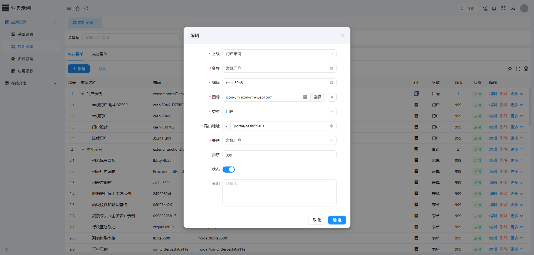Click the icon cell of the 功能示例 row
Screen dimensions: 534x255
pyautogui.click(x=416, y=149)
